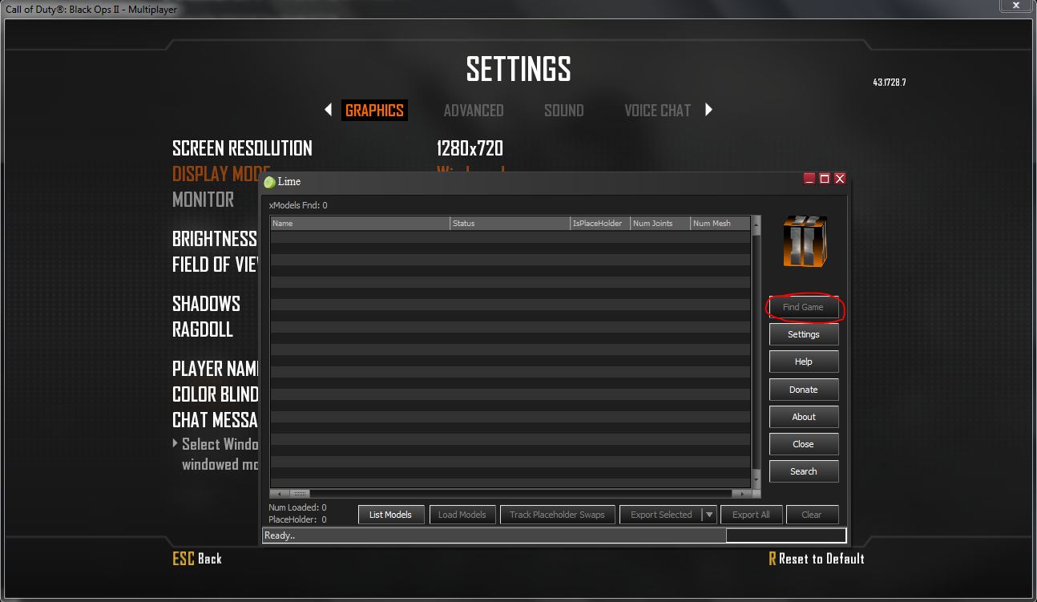
Task: Select the SCREEN RESOLUTION setting
Action: click(242, 148)
